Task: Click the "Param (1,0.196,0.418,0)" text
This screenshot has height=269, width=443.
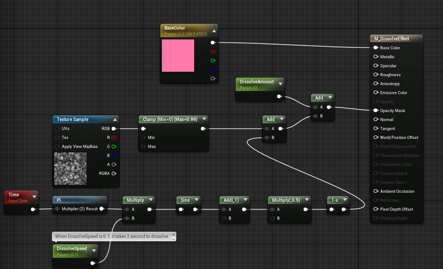Action: (x=186, y=34)
